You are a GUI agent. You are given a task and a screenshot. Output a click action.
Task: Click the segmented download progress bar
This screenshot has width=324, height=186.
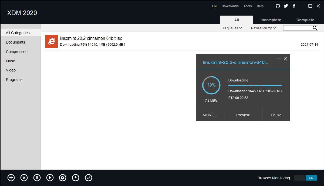tap(255, 85)
